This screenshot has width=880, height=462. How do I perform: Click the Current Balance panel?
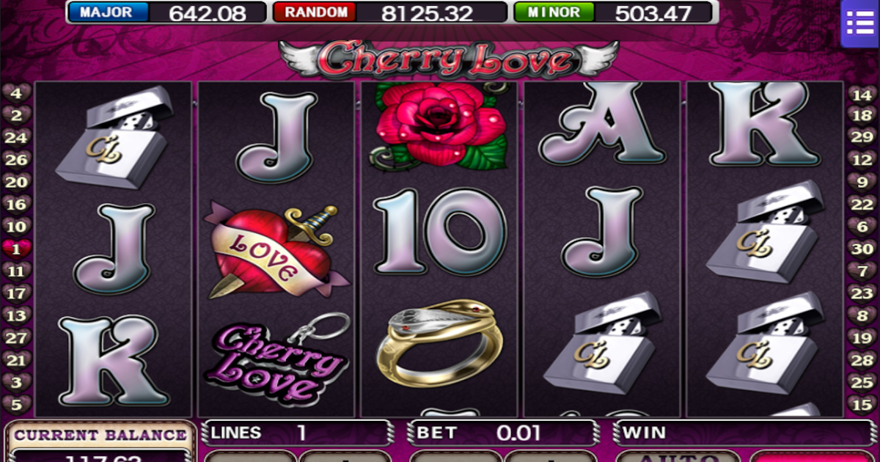[100, 441]
